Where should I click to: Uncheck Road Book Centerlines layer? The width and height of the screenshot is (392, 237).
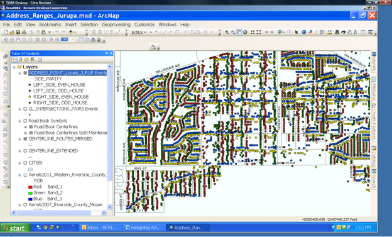31,127
